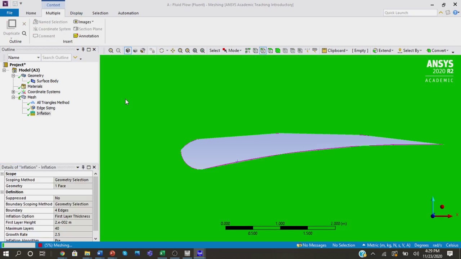This screenshot has height=259, width=461.
Task: Enable the vertex selection filter
Action: click(255, 50)
